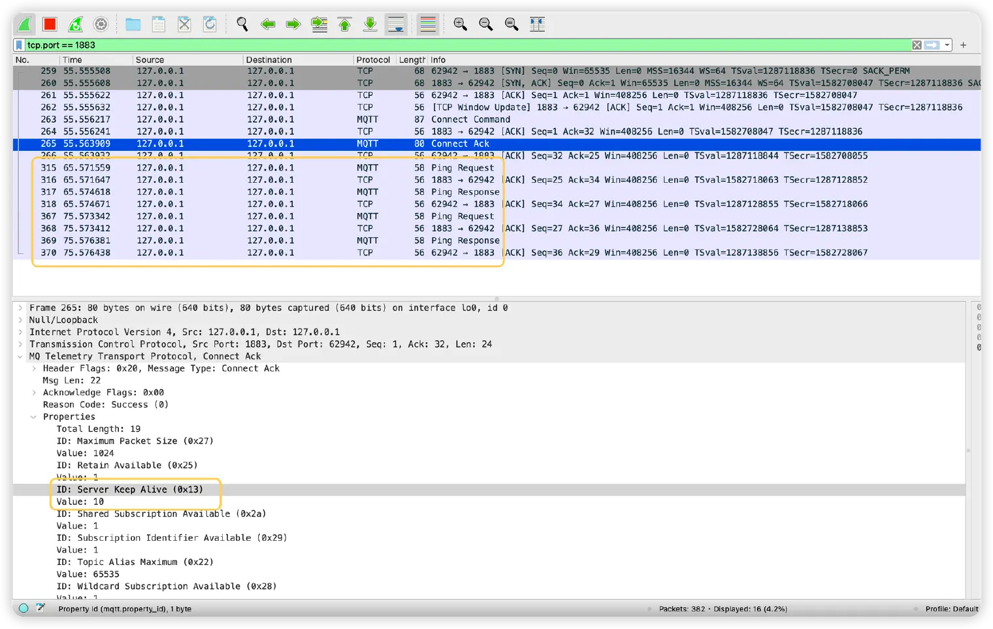993x629 pixels.
Task: Expand Acknowledge Flags: 0x00 entry
Action: click(x=34, y=393)
